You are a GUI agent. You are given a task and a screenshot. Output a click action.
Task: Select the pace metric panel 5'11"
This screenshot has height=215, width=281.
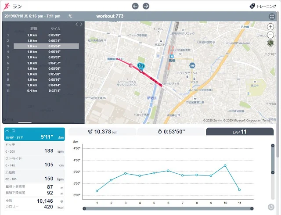tap(34, 134)
